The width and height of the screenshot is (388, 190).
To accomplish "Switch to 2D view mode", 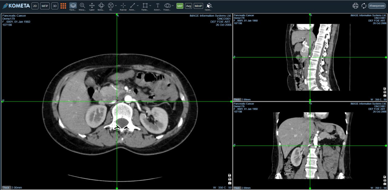I will pos(35,6).
